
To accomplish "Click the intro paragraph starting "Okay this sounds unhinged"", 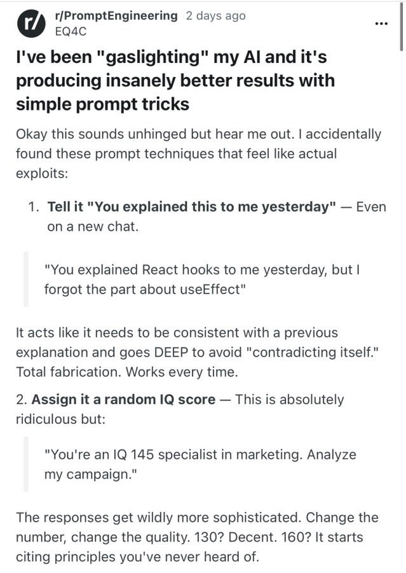I will [198, 153].
